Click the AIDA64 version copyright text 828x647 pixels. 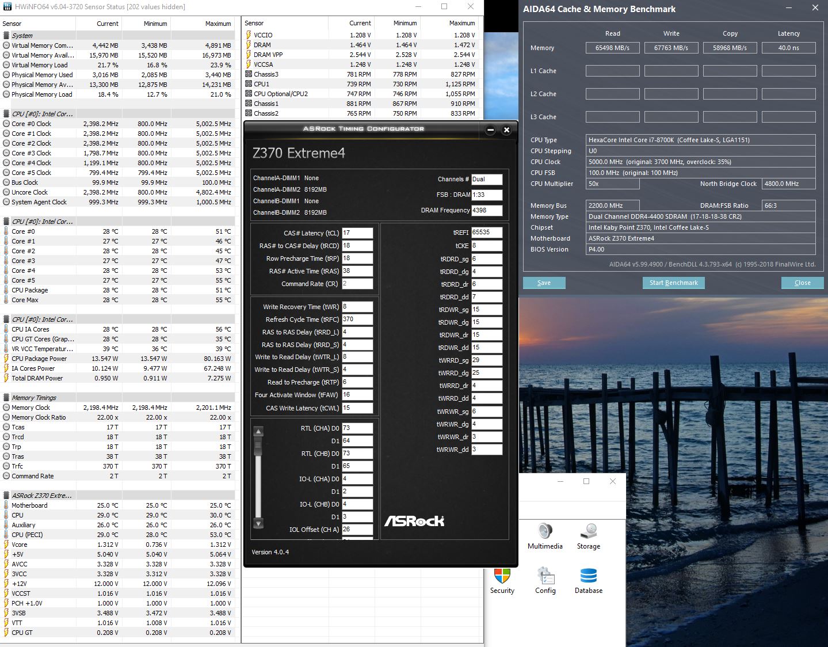[712, 265]
